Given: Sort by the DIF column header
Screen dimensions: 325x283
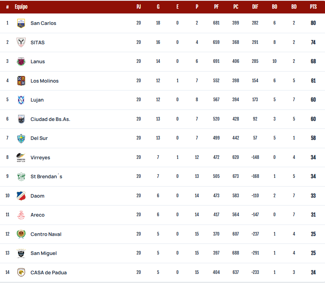Looking at the screenshot, I should tap(255, 7).
